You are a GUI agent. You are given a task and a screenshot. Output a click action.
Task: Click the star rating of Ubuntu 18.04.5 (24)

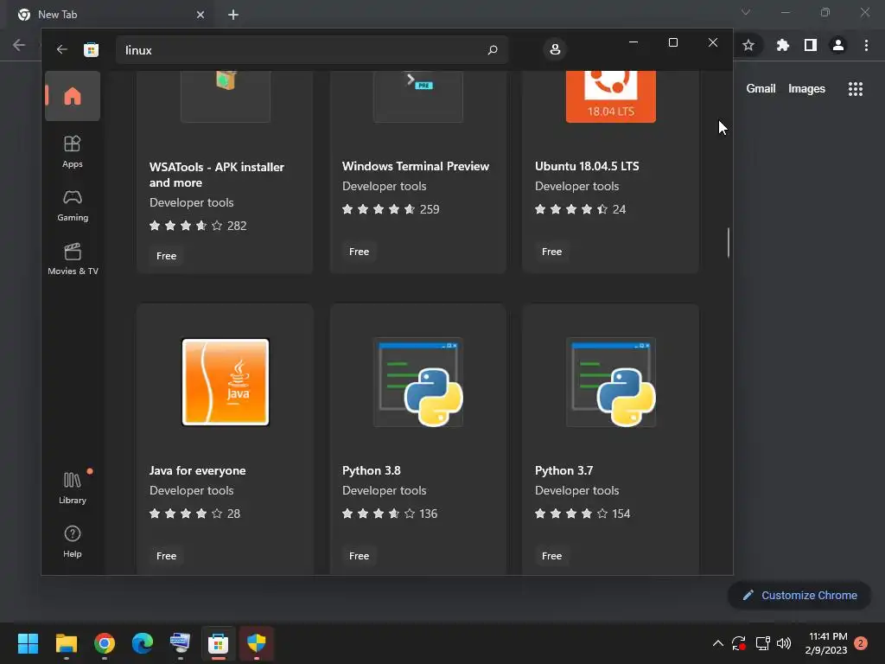click(580, 209)
